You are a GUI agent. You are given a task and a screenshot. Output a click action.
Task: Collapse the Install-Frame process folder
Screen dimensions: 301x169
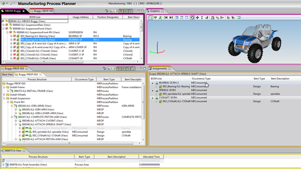click(4, 87)
